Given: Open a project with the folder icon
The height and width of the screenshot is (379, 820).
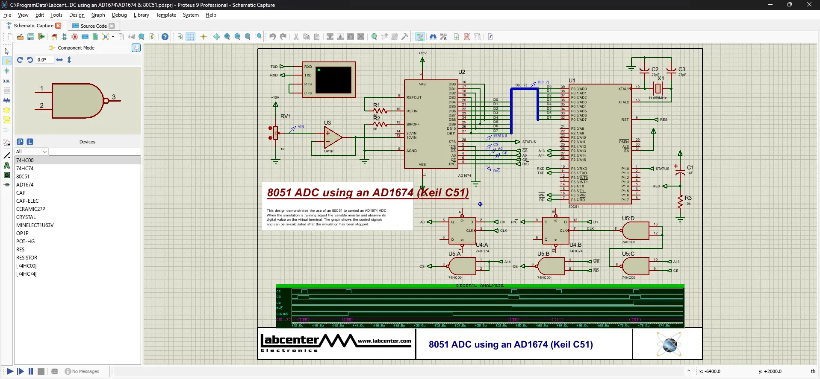Looking at the screenshot, I should pos(20,37).
